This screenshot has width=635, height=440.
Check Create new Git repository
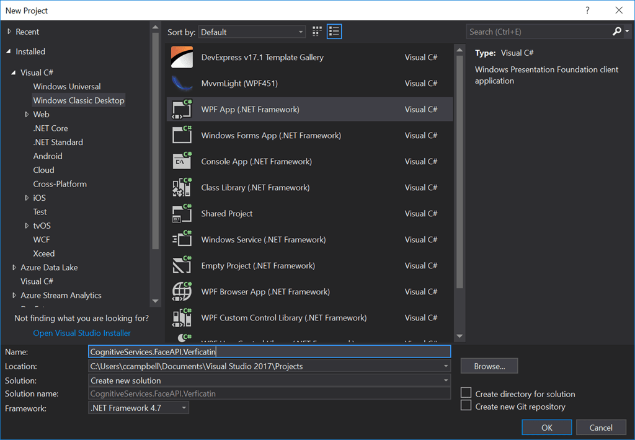coord(466,406)
